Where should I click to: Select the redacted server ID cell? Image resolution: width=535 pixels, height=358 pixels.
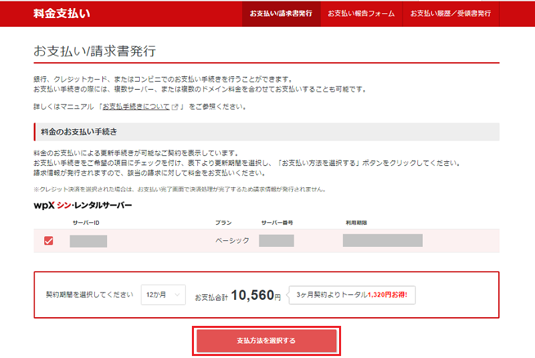tap(88, 241)
